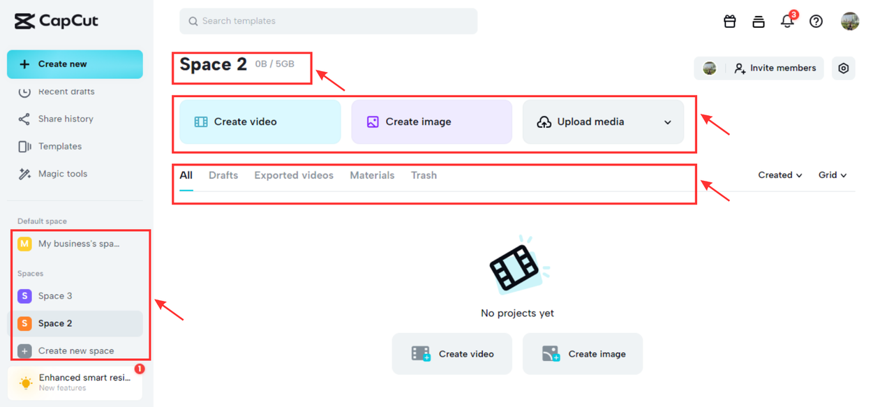Click the lower Create video button
This screenshot has height=407, width=887.
click(452, 354)
